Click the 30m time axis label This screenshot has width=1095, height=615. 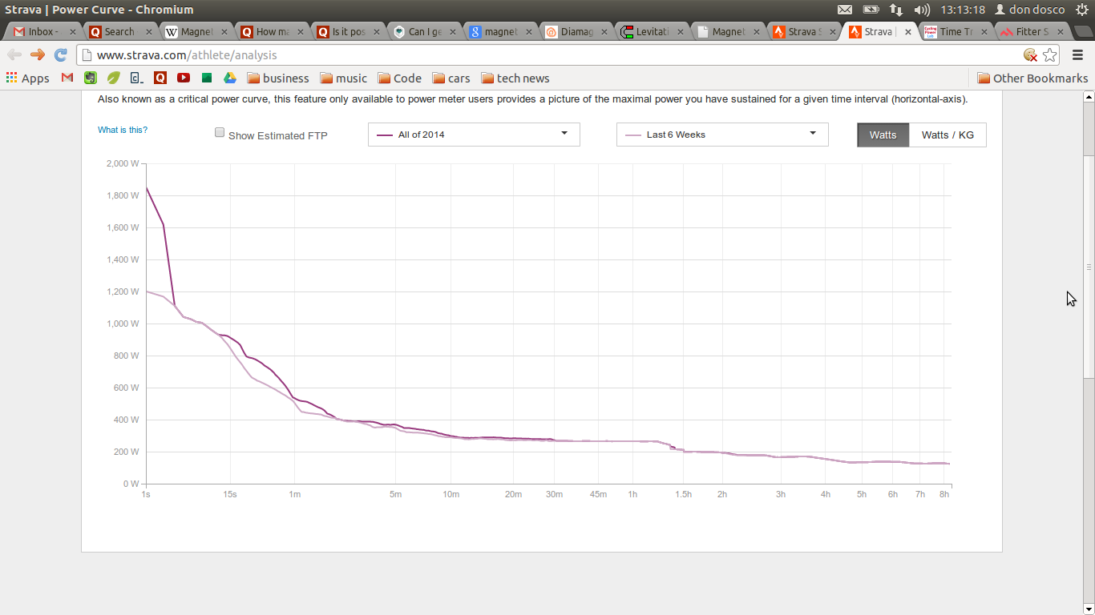coord(554,494)
